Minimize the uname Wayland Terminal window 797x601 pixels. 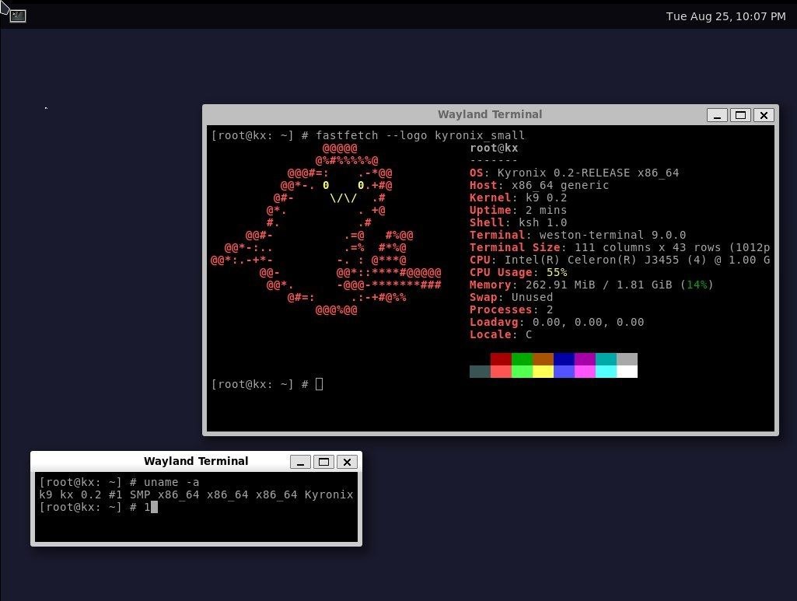[300, 462]
